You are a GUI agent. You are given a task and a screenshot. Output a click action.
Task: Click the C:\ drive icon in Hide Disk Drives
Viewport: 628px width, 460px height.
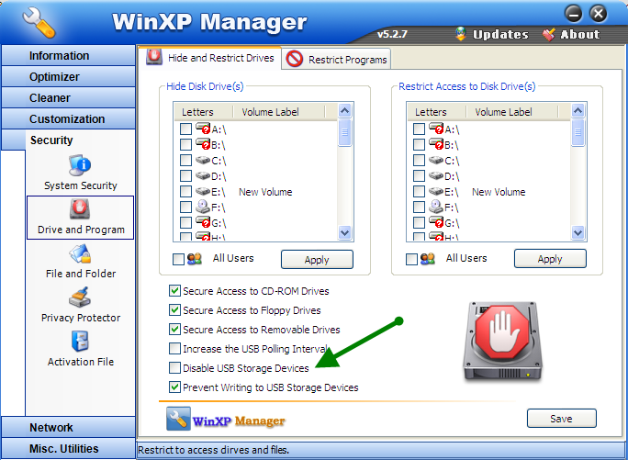coord(203,161)
